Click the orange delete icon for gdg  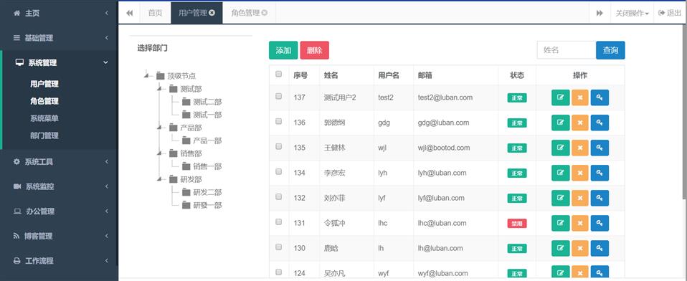click(x=580, y=123)
